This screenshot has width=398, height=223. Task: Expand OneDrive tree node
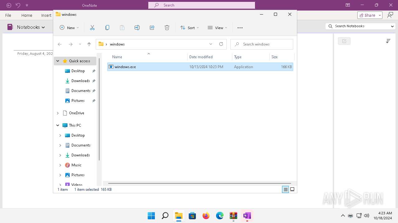pos(58,113)
